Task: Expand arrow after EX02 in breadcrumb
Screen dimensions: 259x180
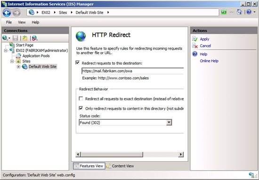Action: click(55, 12)
